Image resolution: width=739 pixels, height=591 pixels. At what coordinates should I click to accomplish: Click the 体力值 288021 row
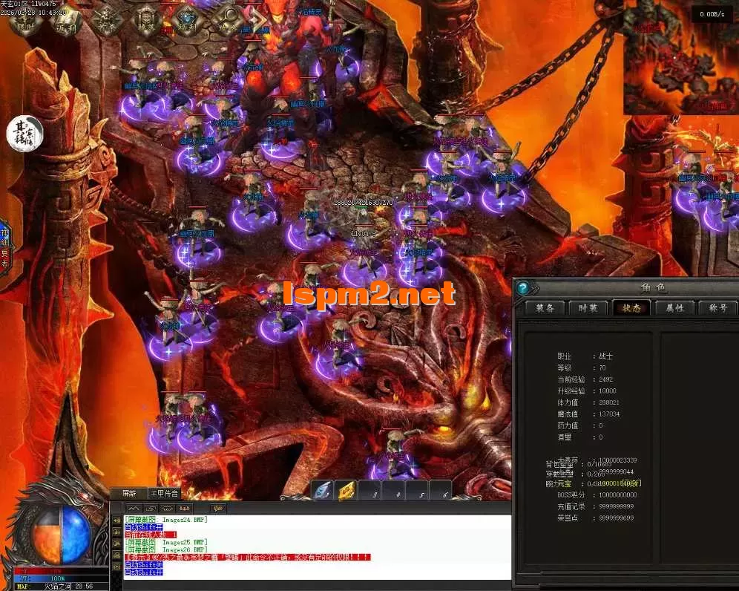(x=588, y=402)
